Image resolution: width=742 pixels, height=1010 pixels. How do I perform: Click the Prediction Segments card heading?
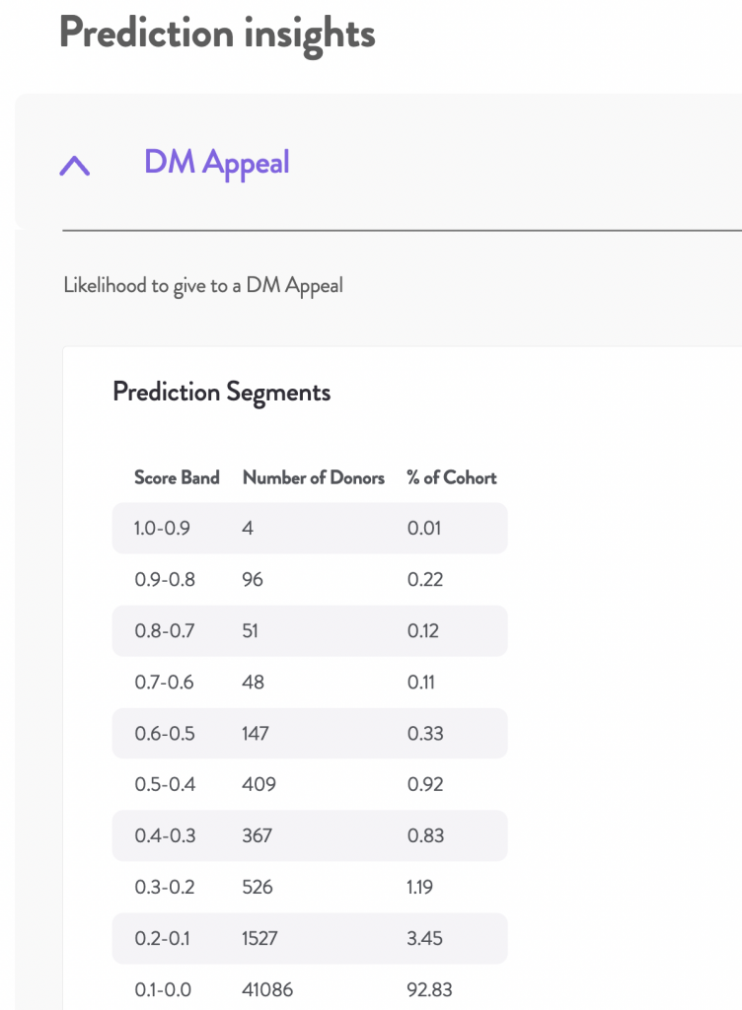(x=222, y=393)
